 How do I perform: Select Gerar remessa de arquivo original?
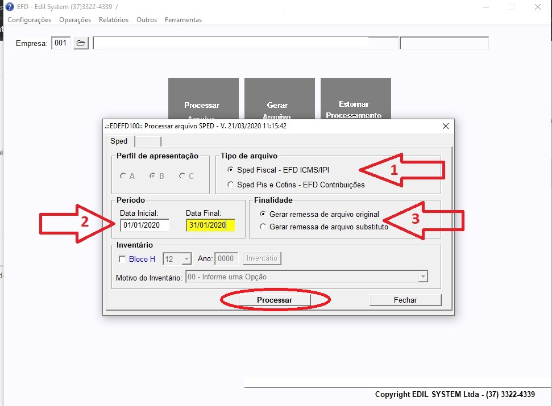click(263, 214)
